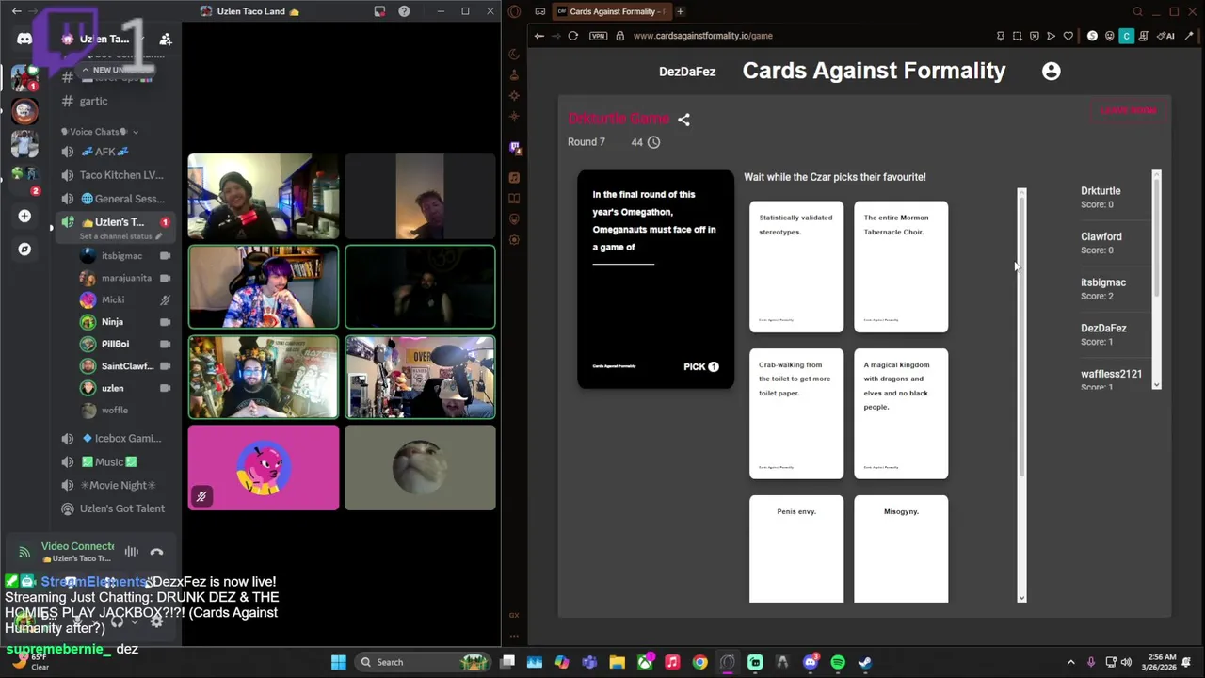
Task: Toggle noise suppression waveform icon
Action: (132, 552)
